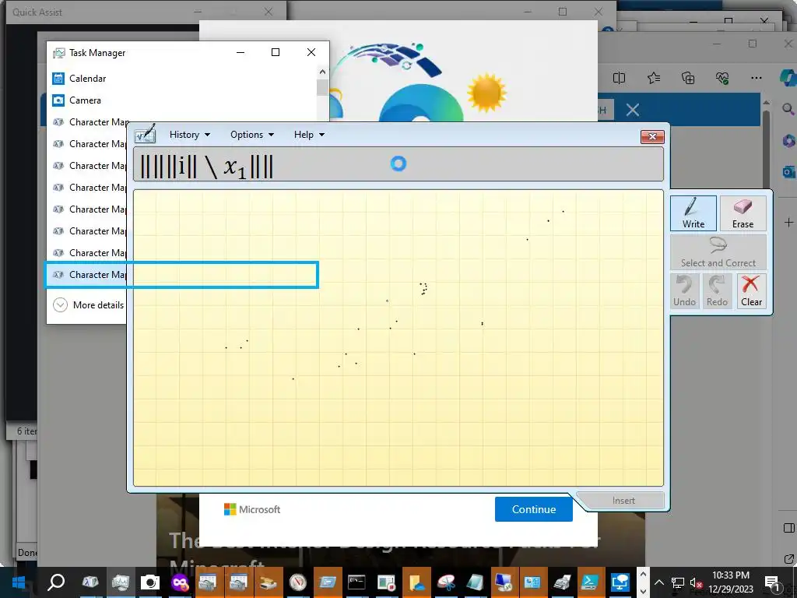
Task: Select Calendar in Task Manager
Action: [x=183, y=79]
